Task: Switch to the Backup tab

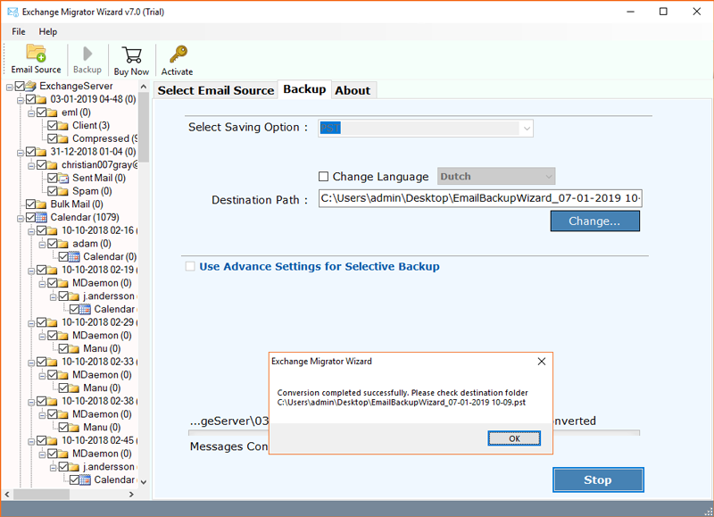Action: tap(304, 88)
